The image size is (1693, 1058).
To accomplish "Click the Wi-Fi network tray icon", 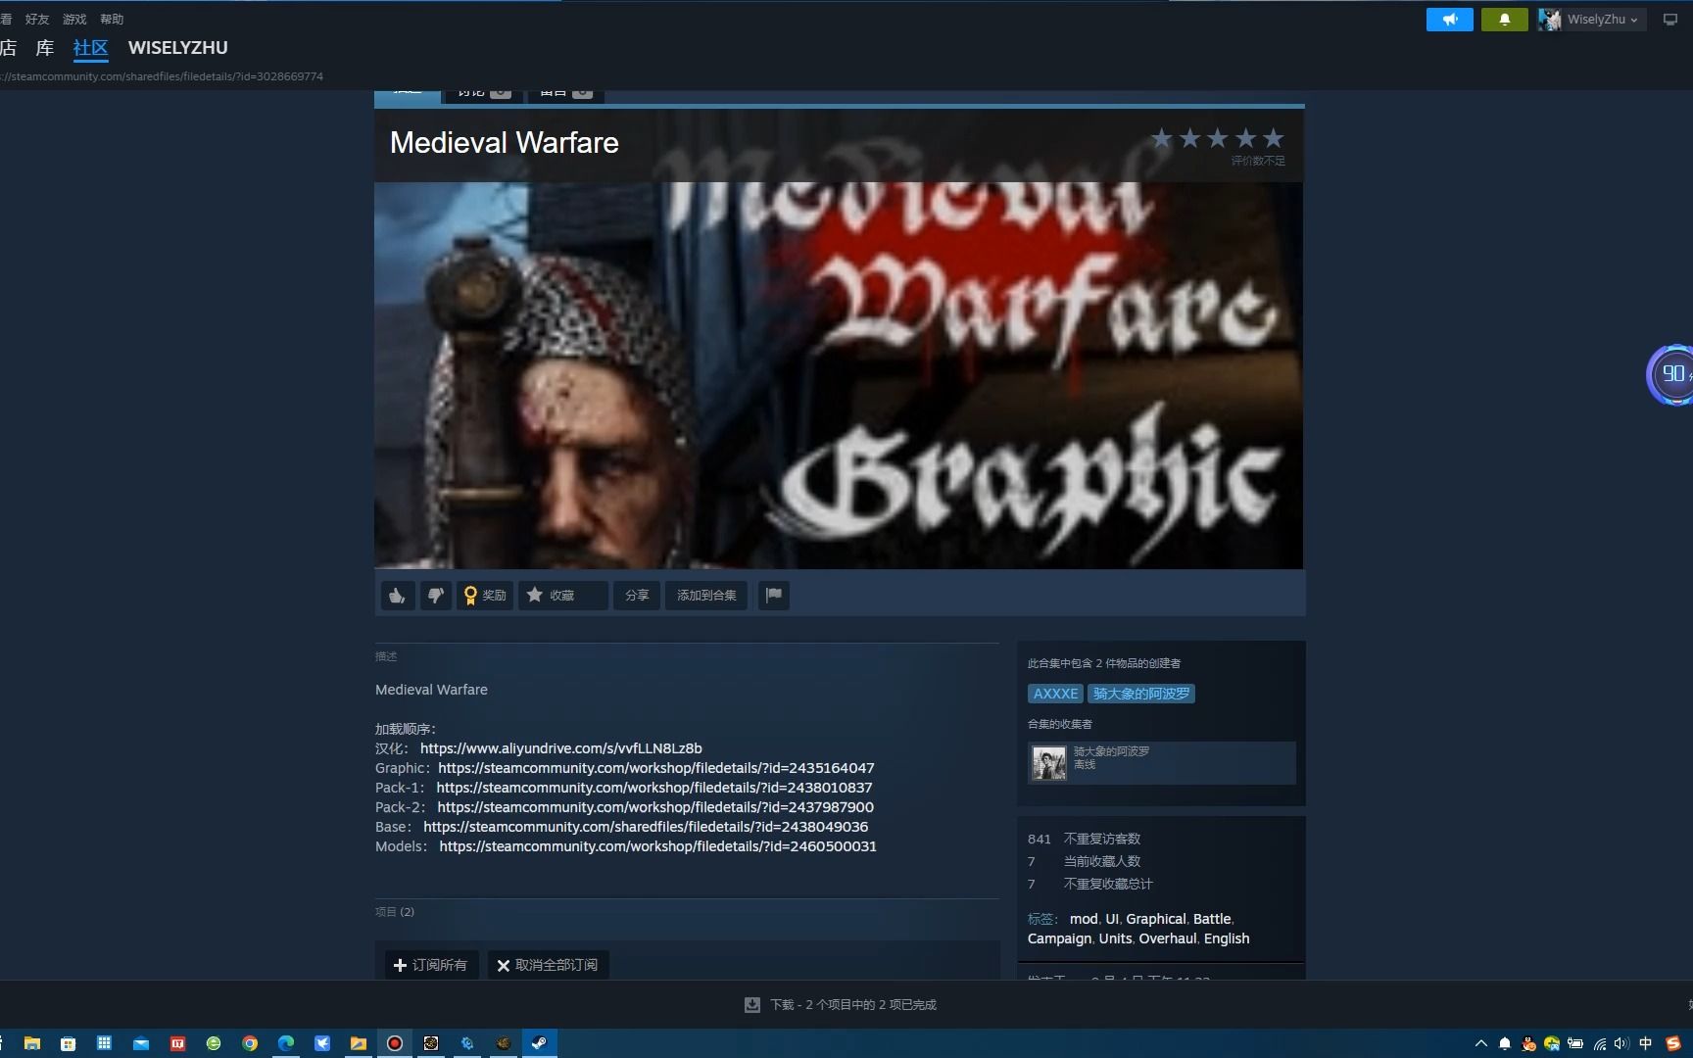I will click(x=1599, y=1043).
